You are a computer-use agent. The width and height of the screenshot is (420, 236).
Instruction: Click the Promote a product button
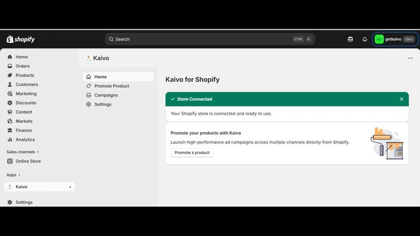click(x=192, y=153)
